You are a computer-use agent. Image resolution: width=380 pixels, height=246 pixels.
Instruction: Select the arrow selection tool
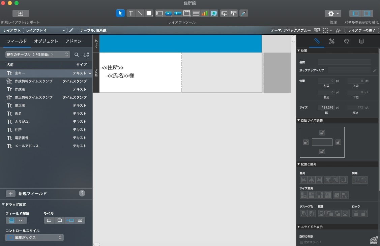pos(120,13)
